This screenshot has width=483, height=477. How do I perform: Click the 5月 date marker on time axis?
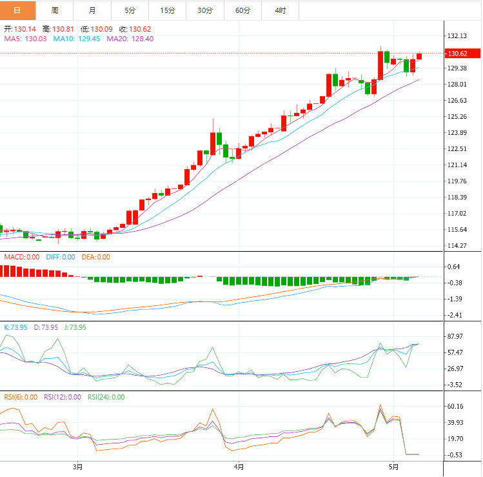point(393,466)
